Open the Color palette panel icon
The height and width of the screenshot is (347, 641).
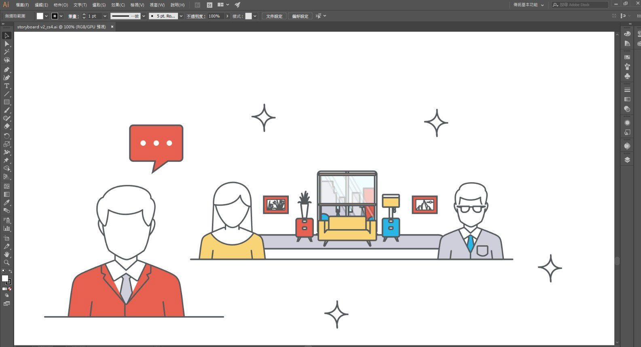(x=627, y=34)
